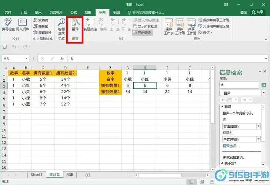Select cell containing 小蓝
Viewport: 270px width, 185px height.
[26, 104]
